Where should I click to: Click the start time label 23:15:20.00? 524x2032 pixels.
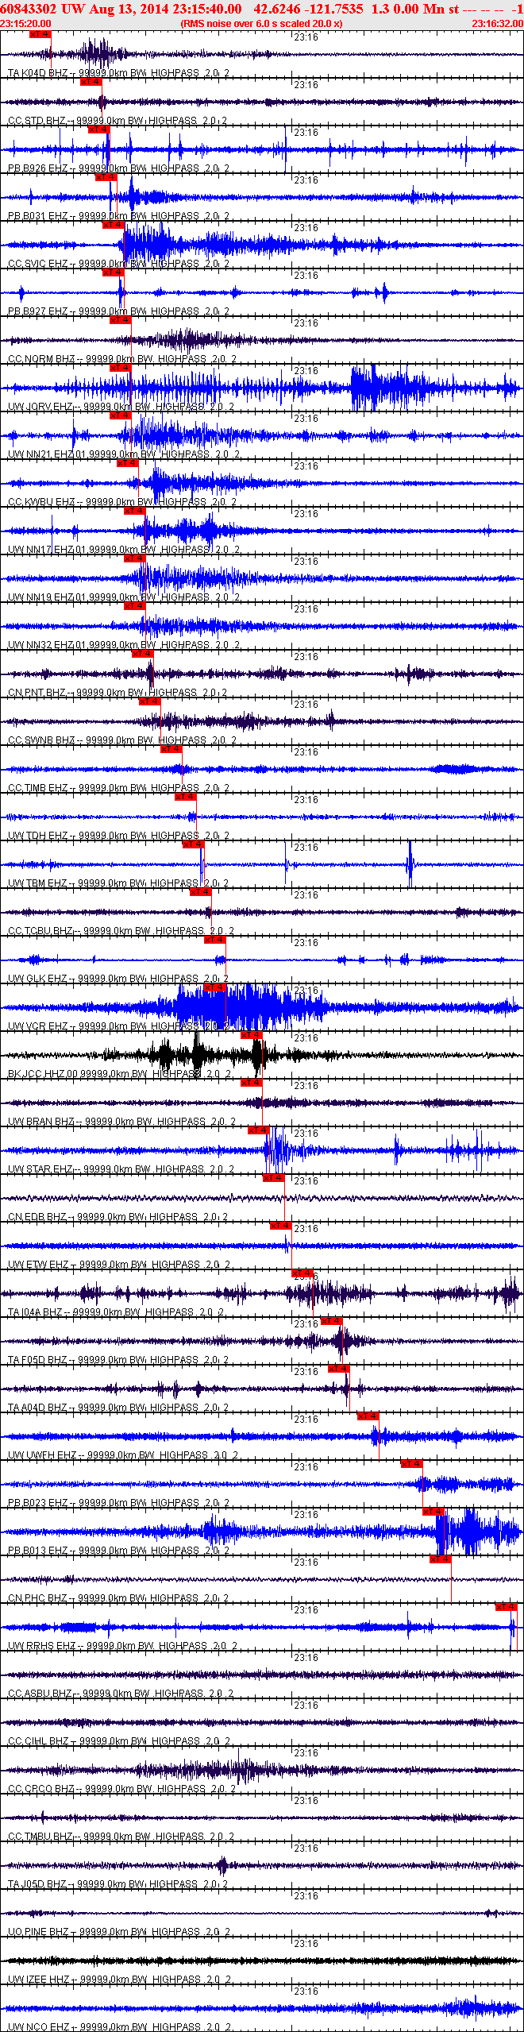[x=25, y=24]
